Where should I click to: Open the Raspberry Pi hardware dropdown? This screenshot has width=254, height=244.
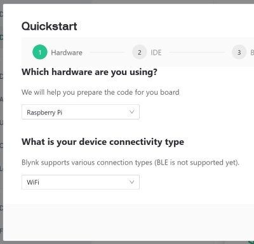point(81,112)
